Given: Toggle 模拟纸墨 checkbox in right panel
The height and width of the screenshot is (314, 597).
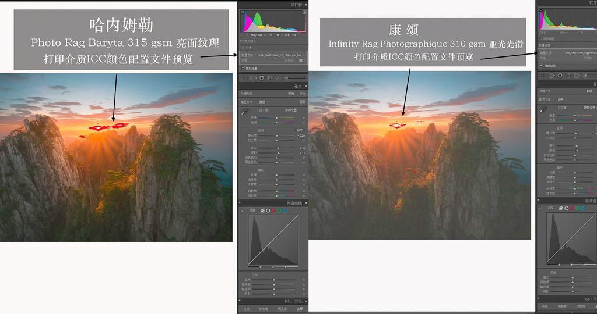Looking at the screenshot, I should point(542,66).
